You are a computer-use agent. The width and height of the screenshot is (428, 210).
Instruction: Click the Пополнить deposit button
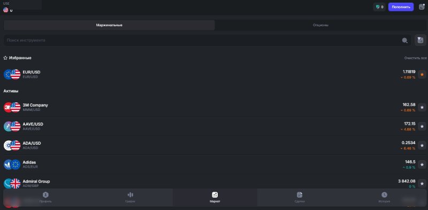tap(401, 7)
